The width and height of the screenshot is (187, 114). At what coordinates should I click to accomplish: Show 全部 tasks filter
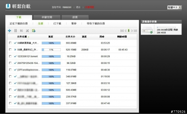(40, 23)
